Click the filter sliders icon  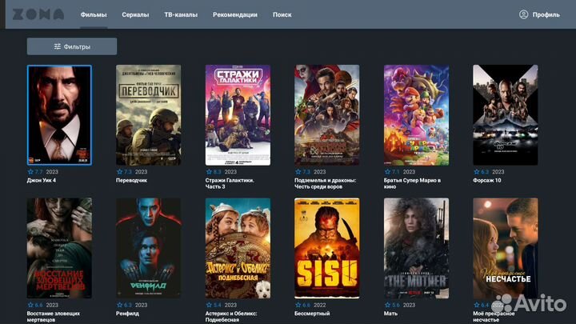[58, 46]
